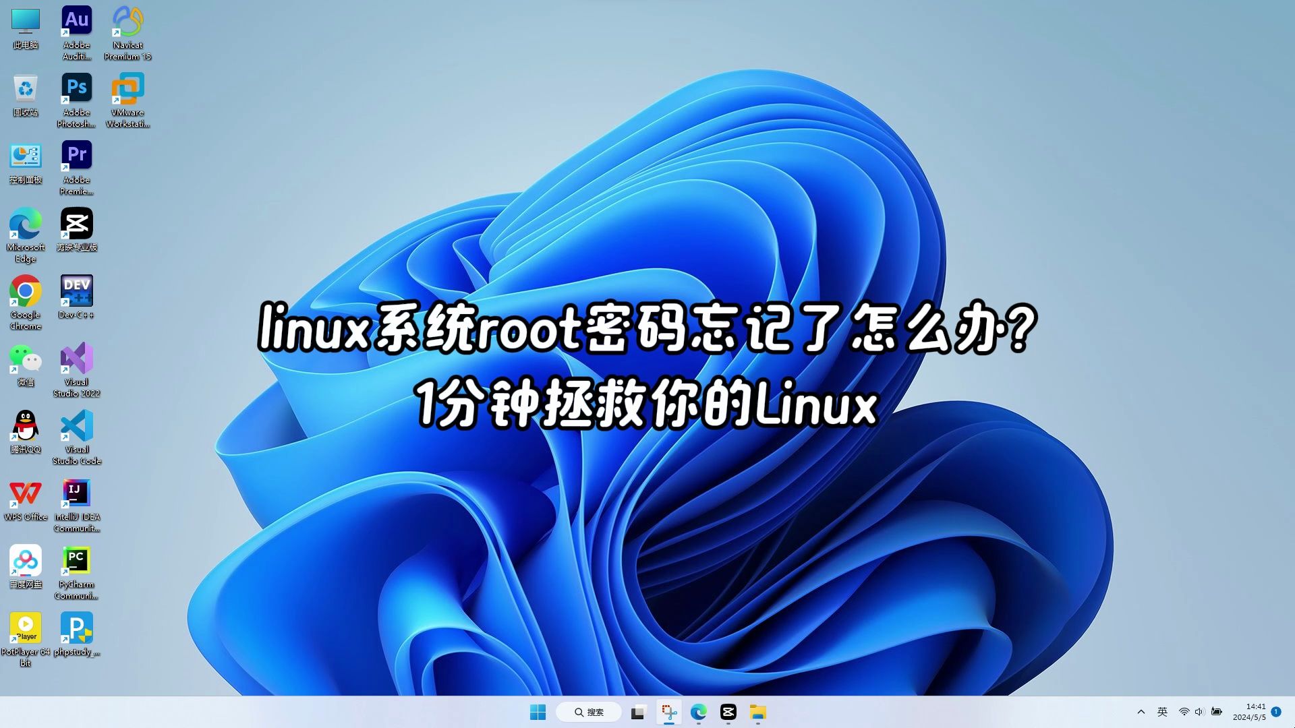This screenshot has height=728, width=1295.
Task: Open Adobe Premiere
Action: click(76, 156)
